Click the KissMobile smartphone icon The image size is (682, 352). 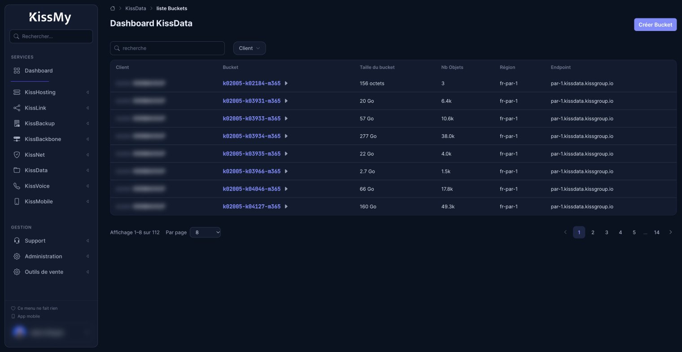[x=17, y=202]
